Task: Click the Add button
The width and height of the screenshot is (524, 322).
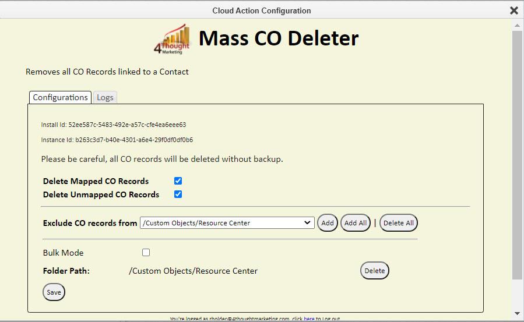Action: click(328, 223)
